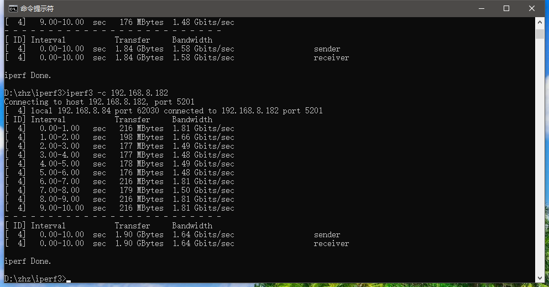
Task: Click the 'Transfer' header above 1.90 GBytes
Action: [132, 226]
